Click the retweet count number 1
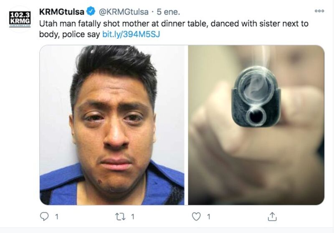334x233 pixels. [133, 217]
